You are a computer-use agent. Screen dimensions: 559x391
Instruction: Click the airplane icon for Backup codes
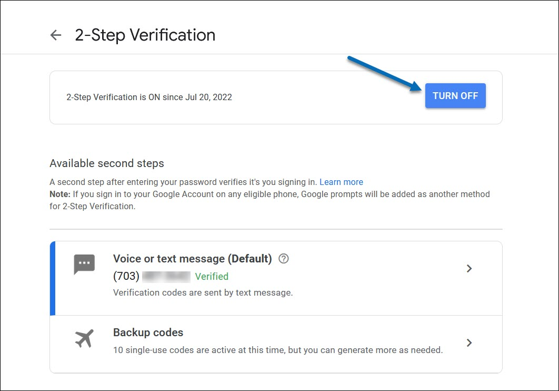(84, 338)
